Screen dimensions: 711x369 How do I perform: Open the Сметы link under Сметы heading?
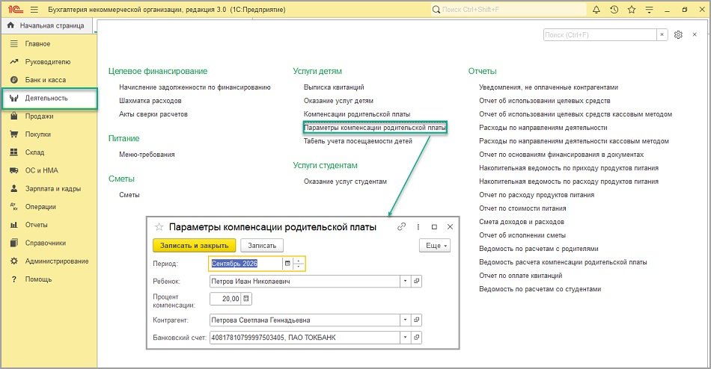129,195
